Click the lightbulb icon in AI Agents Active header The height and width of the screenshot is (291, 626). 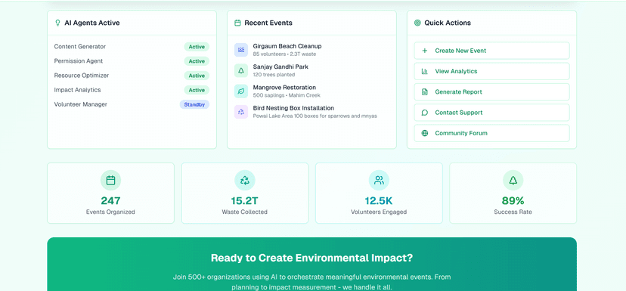57,23
